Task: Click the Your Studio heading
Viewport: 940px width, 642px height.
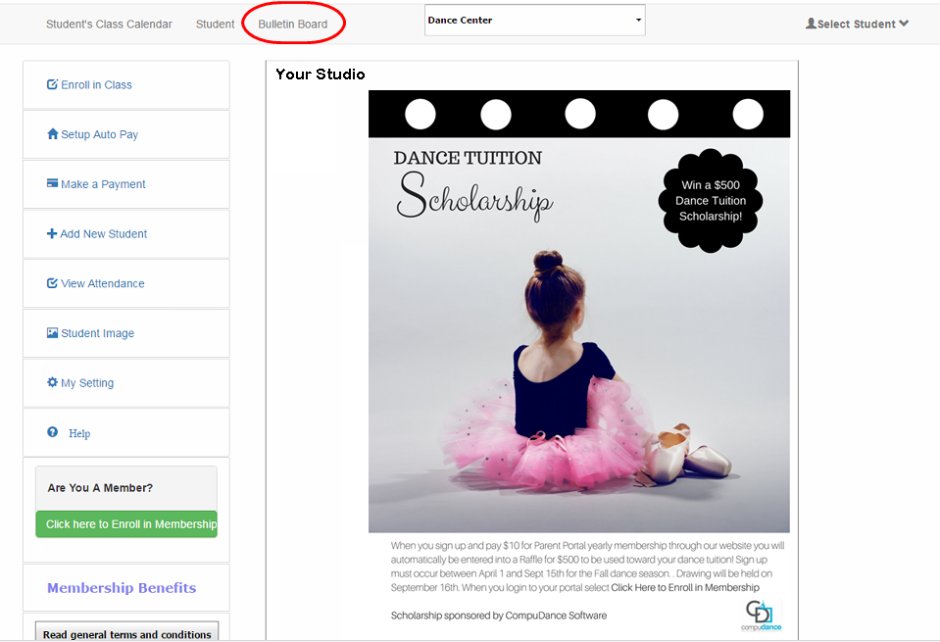Action: 321,74
